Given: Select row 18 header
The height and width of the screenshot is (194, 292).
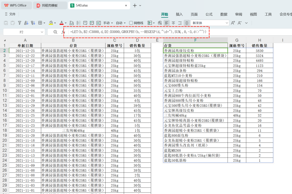Looking at the screenshot, I should [x=5, y=130].
